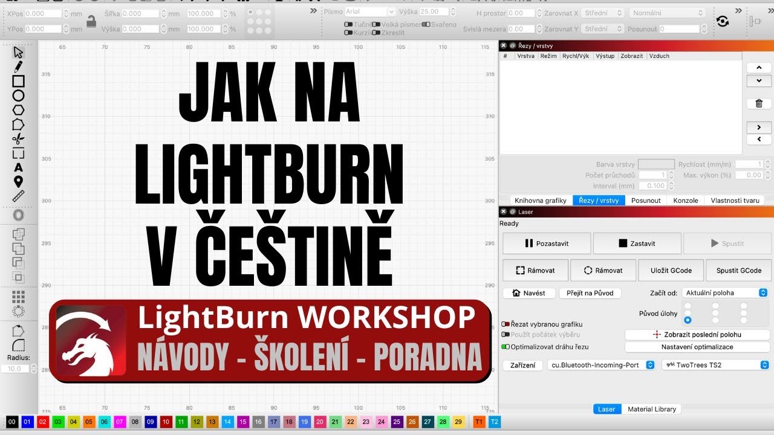Click the weld shapes icon
This screenshot has width=774, height=435.
point(18,234)
